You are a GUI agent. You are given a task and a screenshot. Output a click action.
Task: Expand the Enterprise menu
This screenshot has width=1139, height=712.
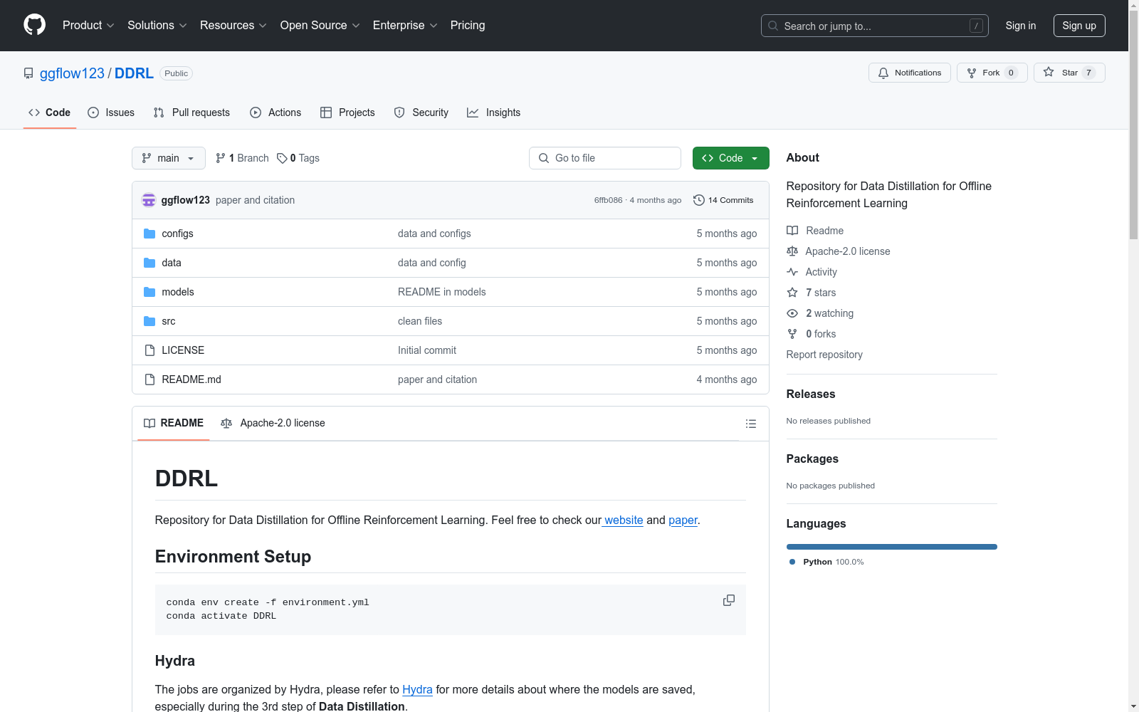pyautogui.click(x=405, y=26)
